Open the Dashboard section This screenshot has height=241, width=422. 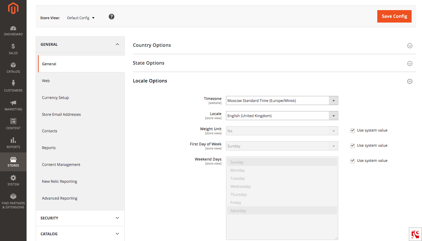[13, 31]
